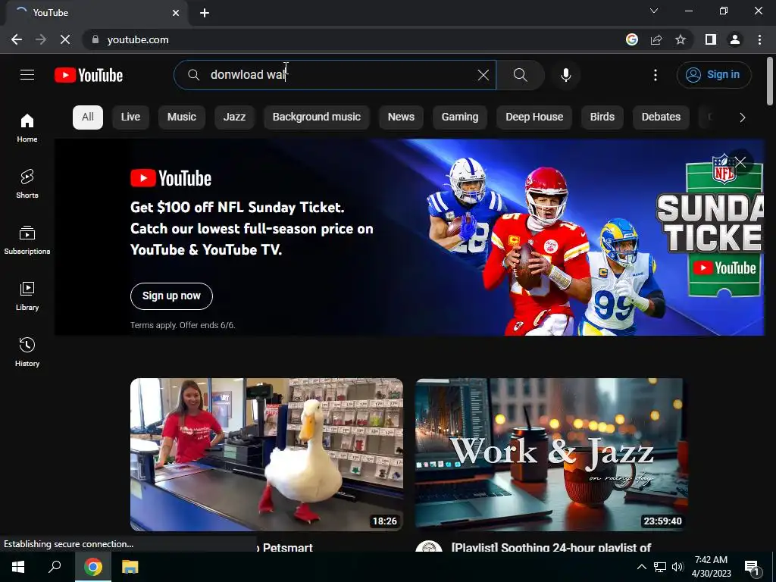This screenshot has height=582, width=776.
Task: Close the YouTube browser tab
Action: coord(176,13)
